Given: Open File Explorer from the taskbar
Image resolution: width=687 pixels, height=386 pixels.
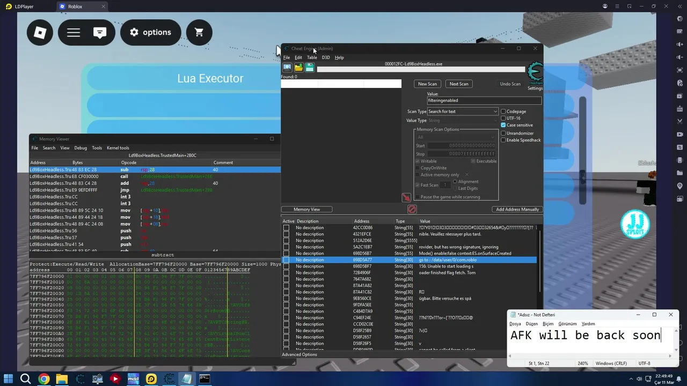Looking at the screenshot, I should pos(62,379).
